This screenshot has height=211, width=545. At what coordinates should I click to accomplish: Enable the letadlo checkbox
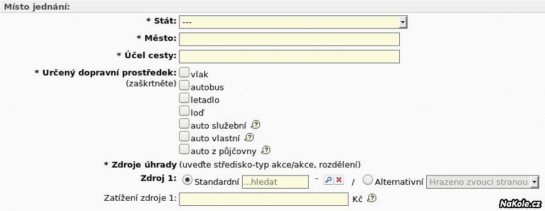(x=184, y=98)
